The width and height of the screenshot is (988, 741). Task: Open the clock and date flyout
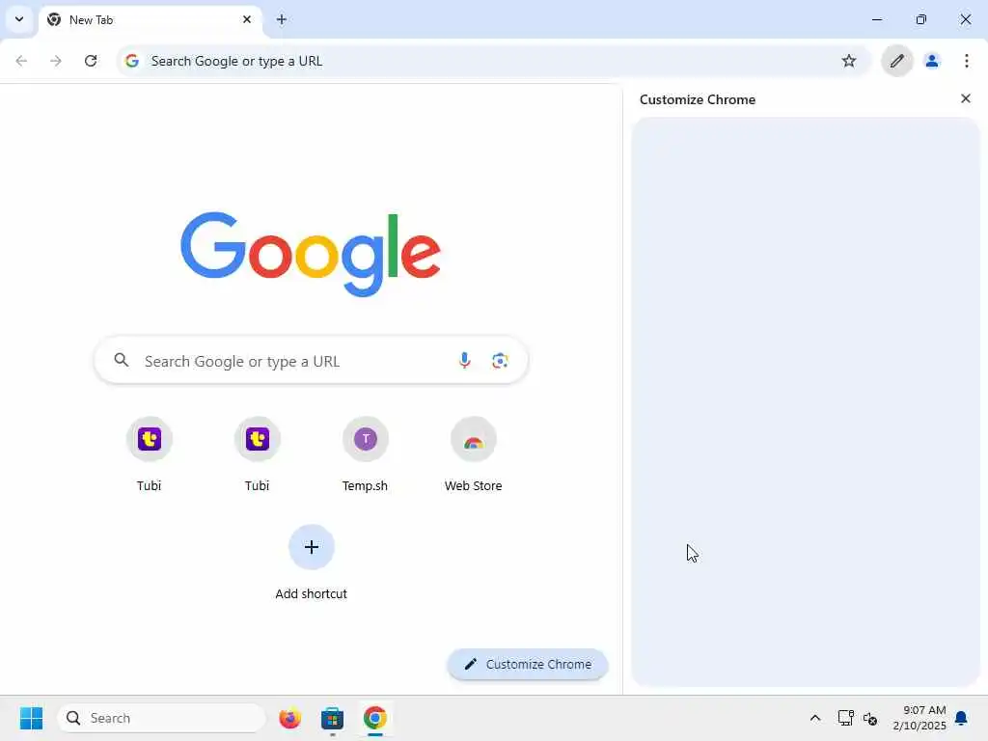(x=919, y=718)
